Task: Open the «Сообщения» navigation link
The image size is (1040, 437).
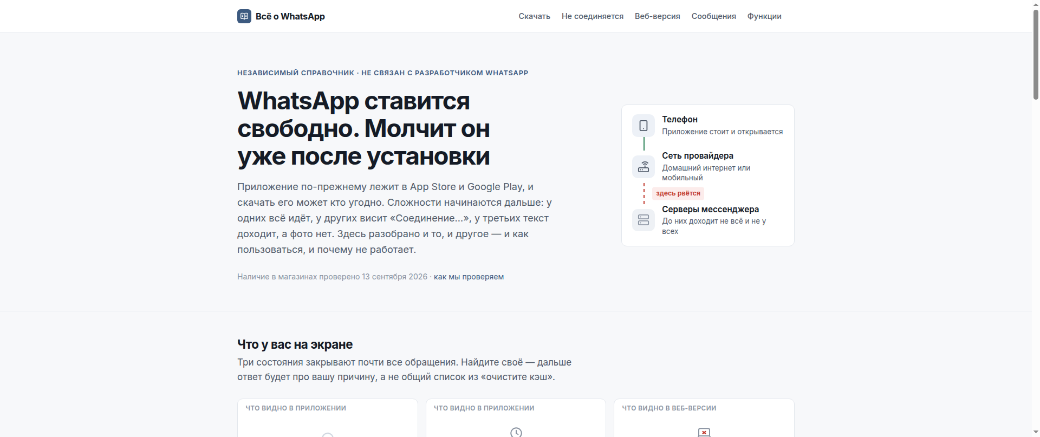Action: (x=714, y=16)
